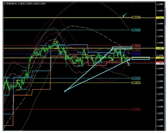Image resolution: width=168 pixels, height=133 pixels.
Task: Click the tail of the cyan arrows
Action: click(65, 91)
